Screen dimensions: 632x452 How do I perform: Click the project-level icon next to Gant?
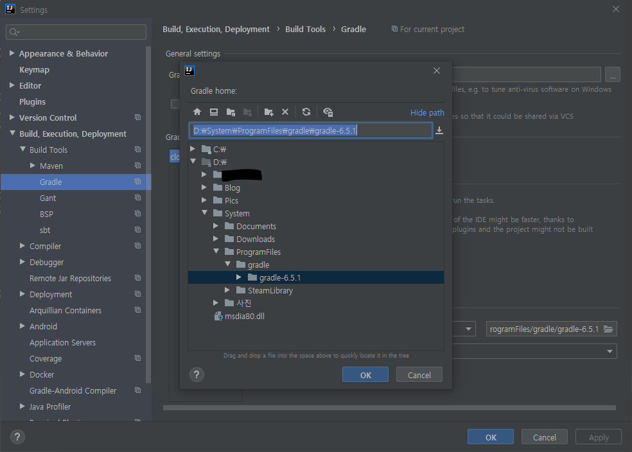[x=138, y=197]
